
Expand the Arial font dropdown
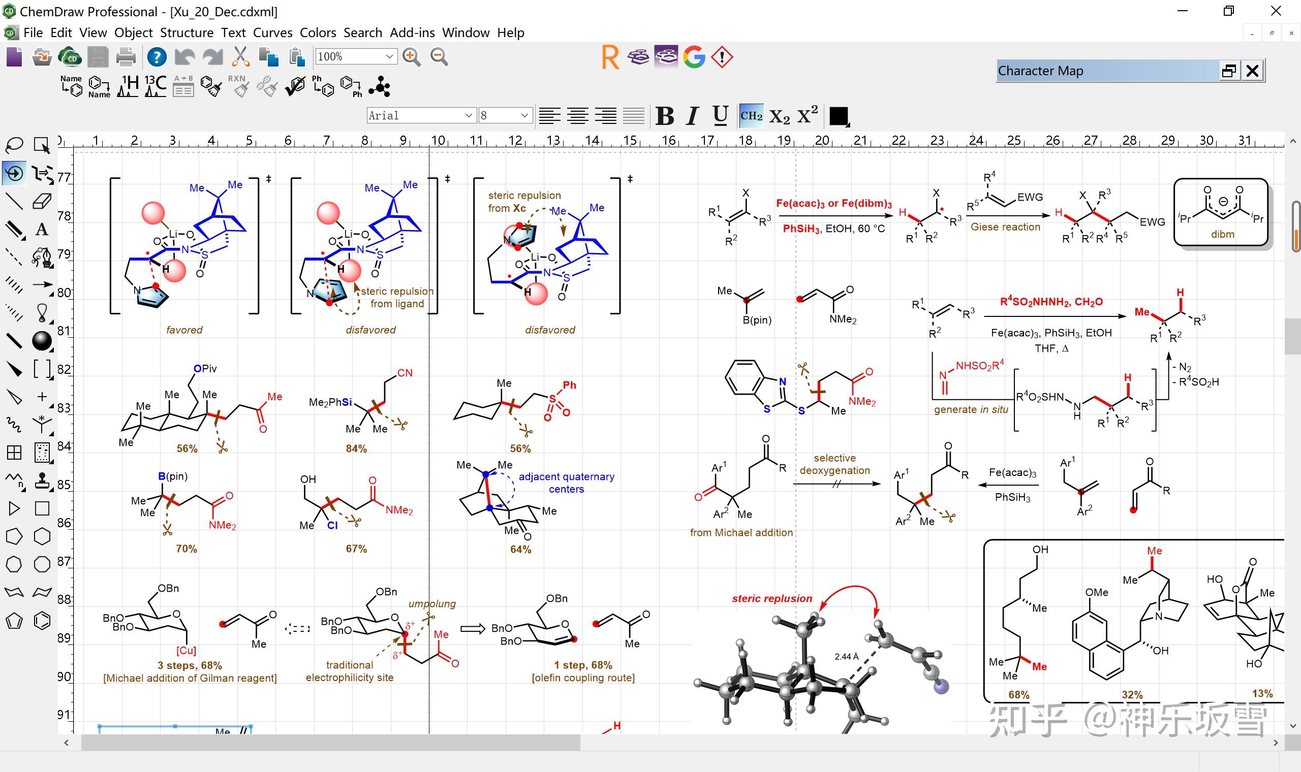click(469, 115)
